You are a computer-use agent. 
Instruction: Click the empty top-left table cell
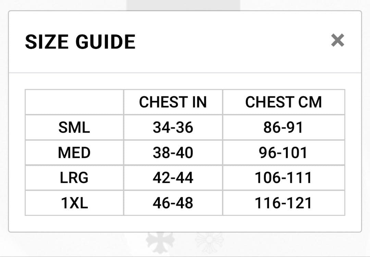[x=74, y=102]
